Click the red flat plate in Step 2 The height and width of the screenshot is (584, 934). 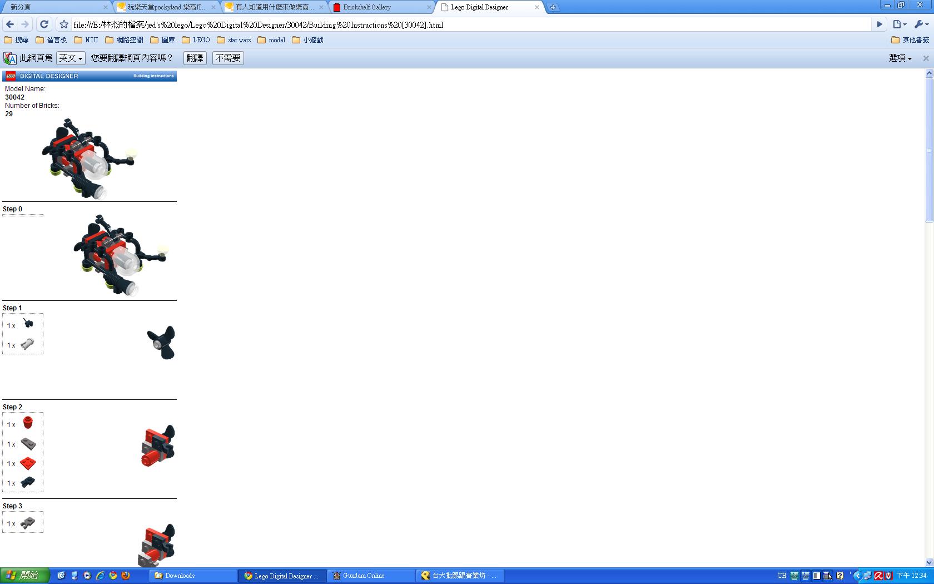(x=28, y=463)
